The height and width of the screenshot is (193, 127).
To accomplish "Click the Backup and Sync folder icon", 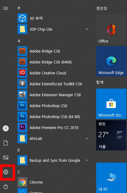I will coord(22,160).
